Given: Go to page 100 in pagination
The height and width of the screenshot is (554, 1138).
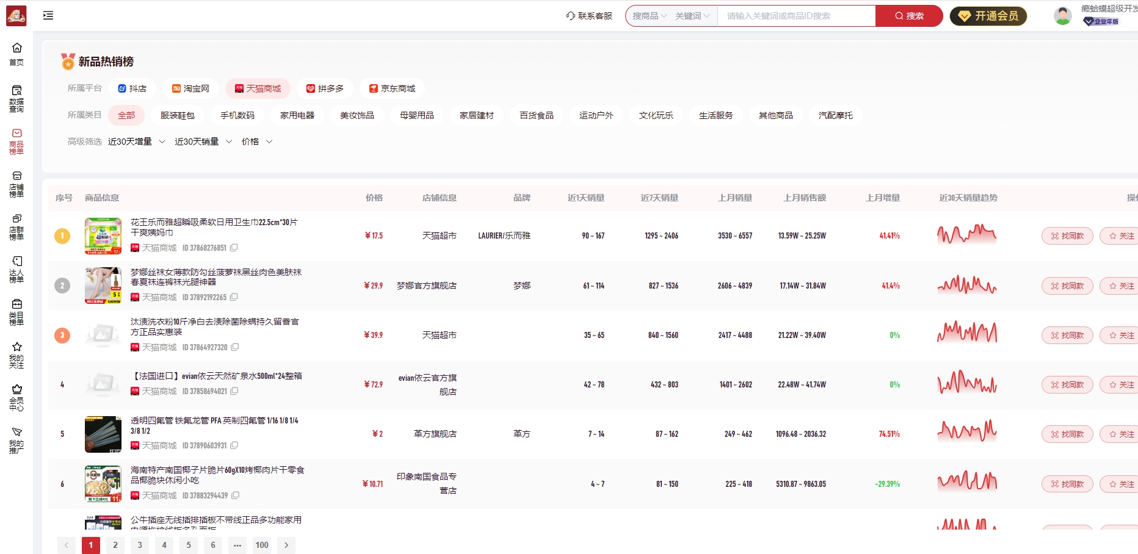Looking at the screenshot, I should click(262, 545).
